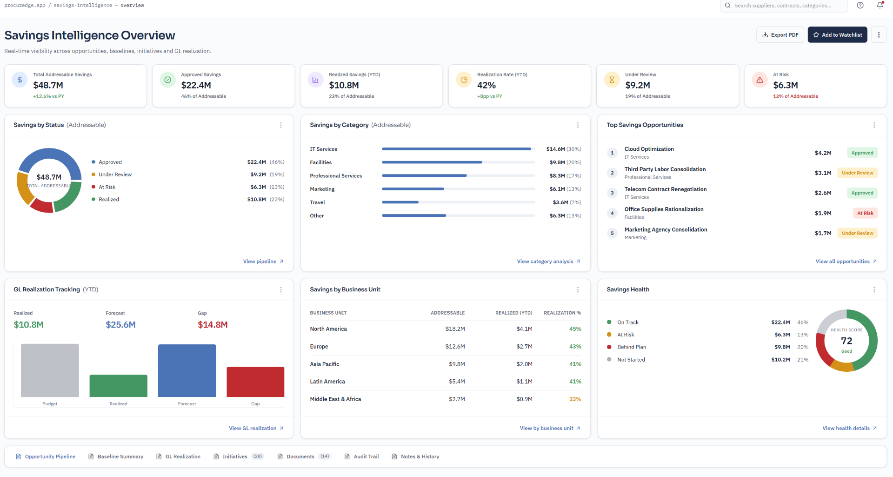Screen dimensions: 893x477
Task: Select the Europe business unit row
Action: pyautogui.click(x=446, y=347)
